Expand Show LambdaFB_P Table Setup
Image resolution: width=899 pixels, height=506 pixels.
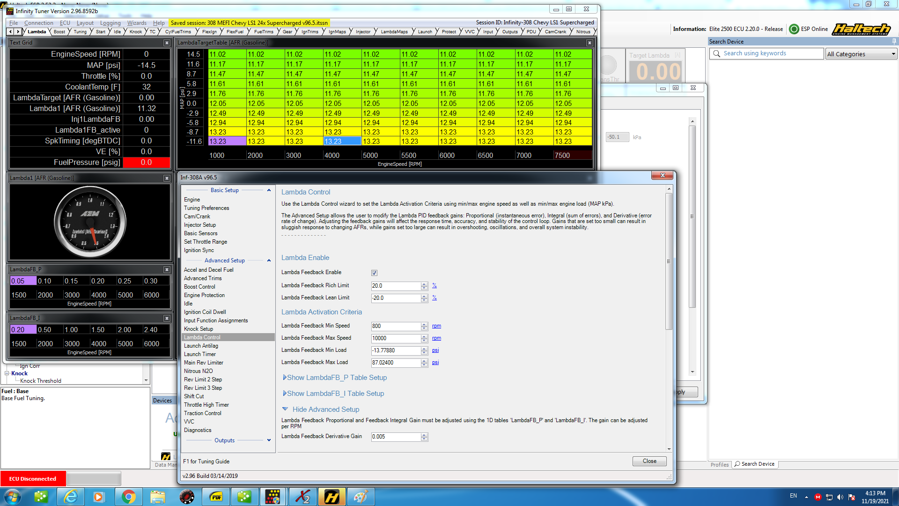[335, 378]
